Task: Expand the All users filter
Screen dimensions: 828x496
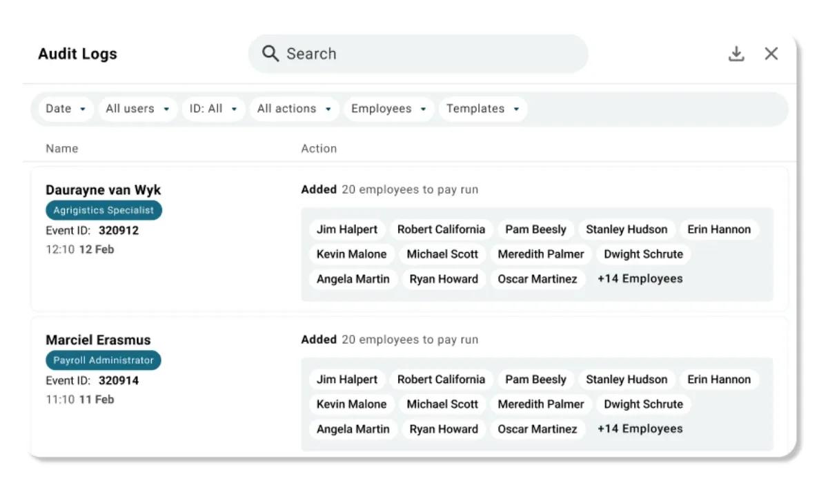Action: [137, 108]
